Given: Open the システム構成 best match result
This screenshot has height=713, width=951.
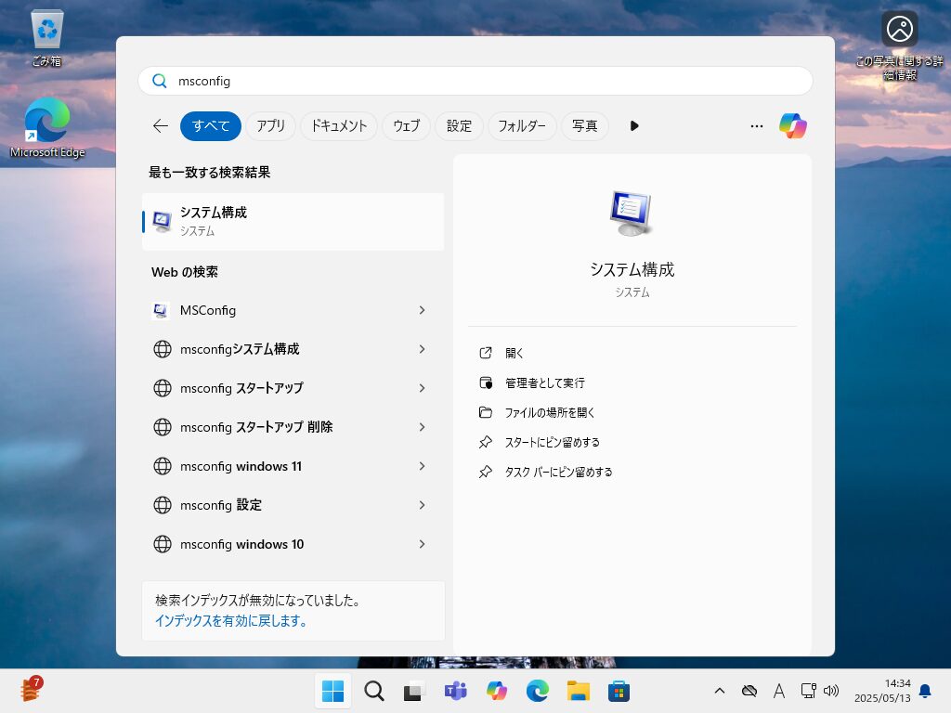Looking at the screenshot, I should 293,221.
